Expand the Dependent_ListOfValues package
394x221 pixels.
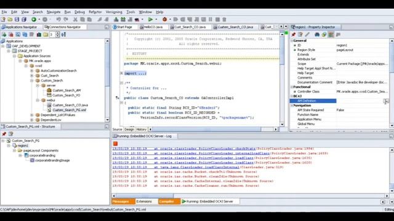[x=32, y=115]
